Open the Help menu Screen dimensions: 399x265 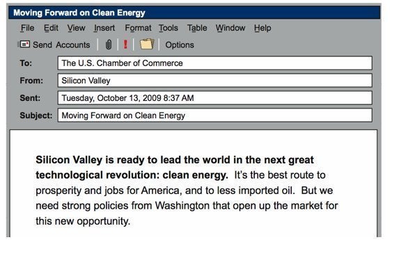pyautogui.click(x=263, y=28)
